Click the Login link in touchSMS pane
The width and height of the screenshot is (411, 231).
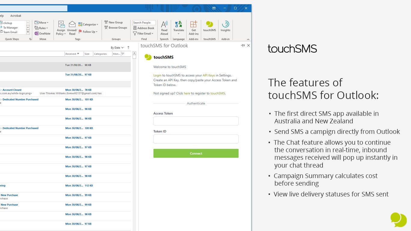tap(157, 75)
